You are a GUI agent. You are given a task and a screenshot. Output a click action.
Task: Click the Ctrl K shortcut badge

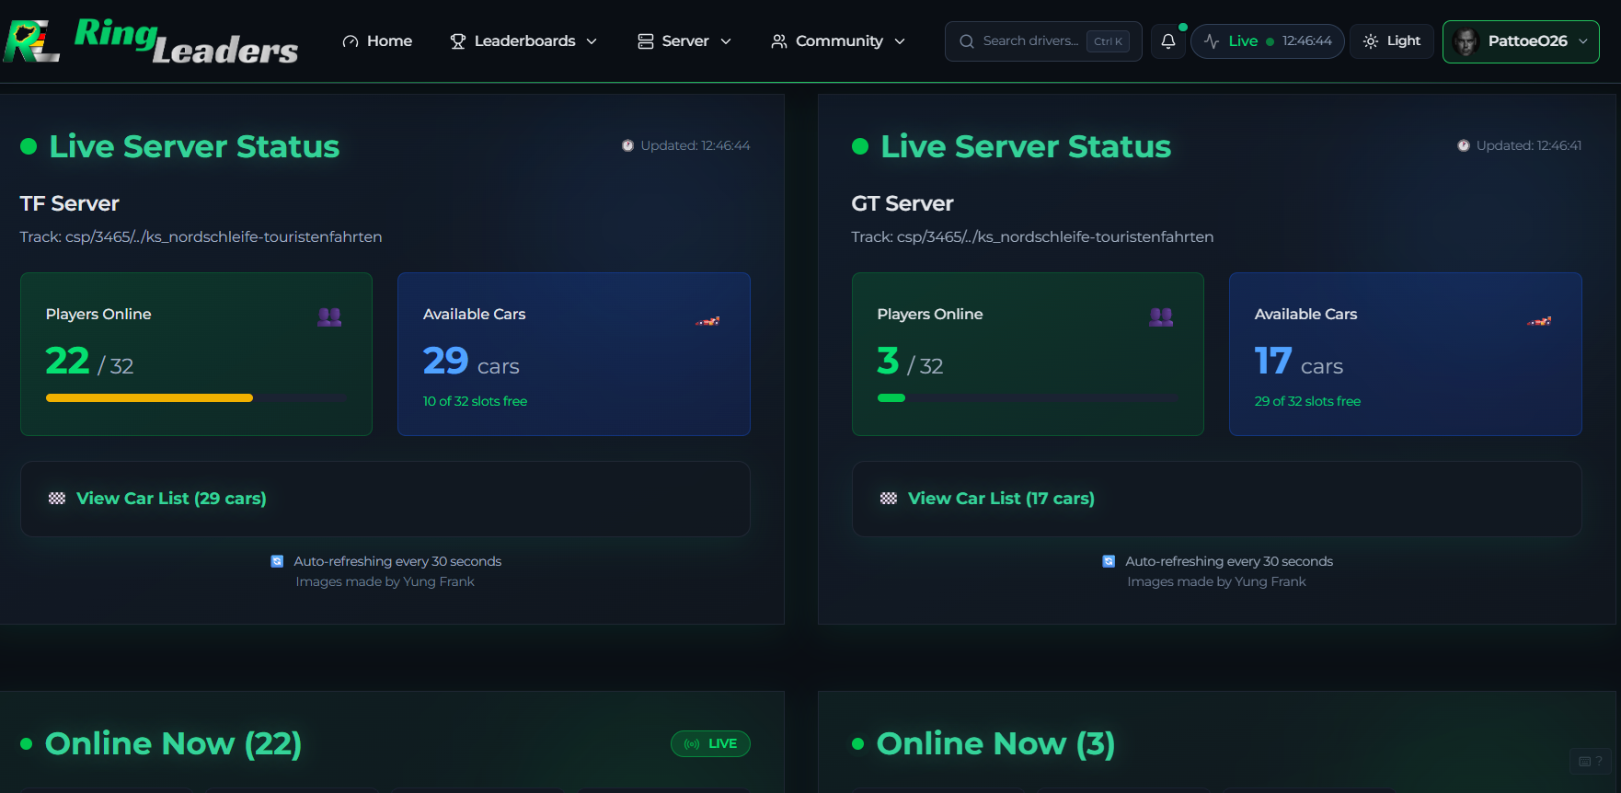[1108, 41]
